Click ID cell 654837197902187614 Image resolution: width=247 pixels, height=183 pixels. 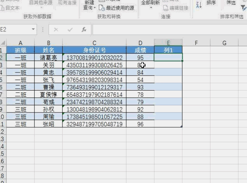94,94
